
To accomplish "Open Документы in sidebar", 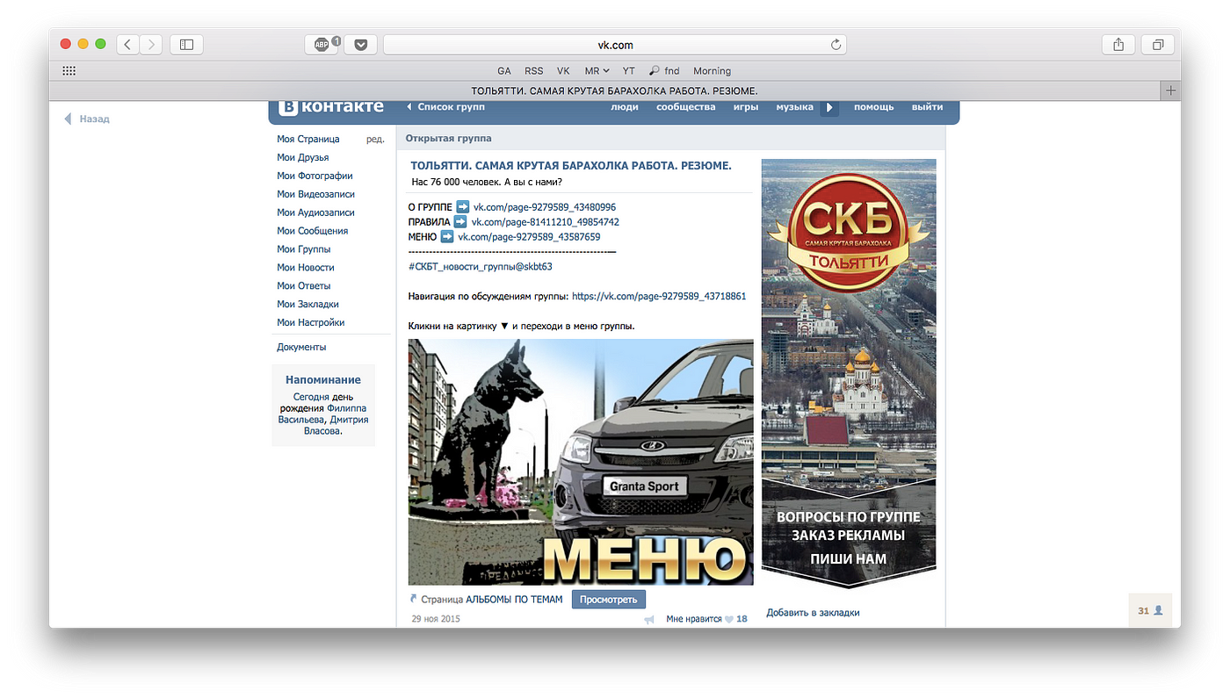I will point(301,348).
